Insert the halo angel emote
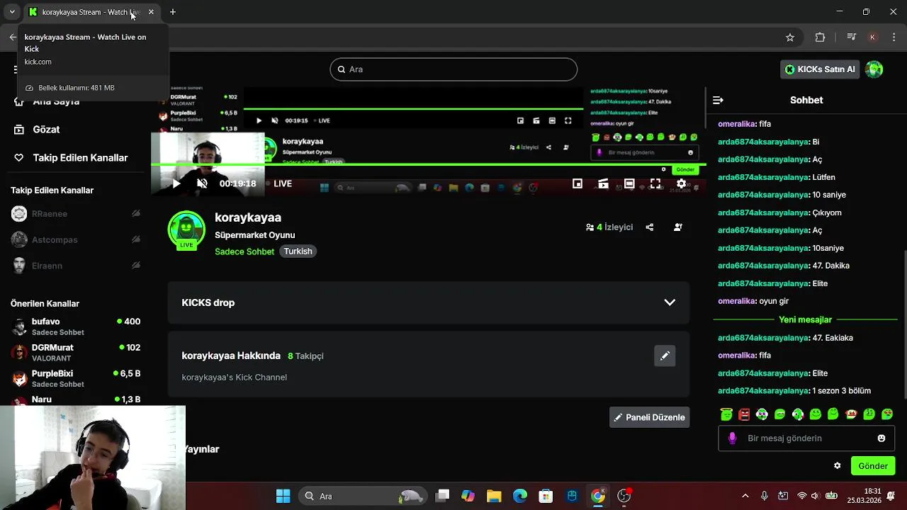Image resolution: width=907 pixels, height=510 pixels. click(726, 414)
